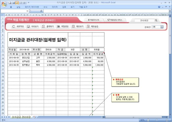
Task: Insert a new worksheet tab
Action: (34, 117)
